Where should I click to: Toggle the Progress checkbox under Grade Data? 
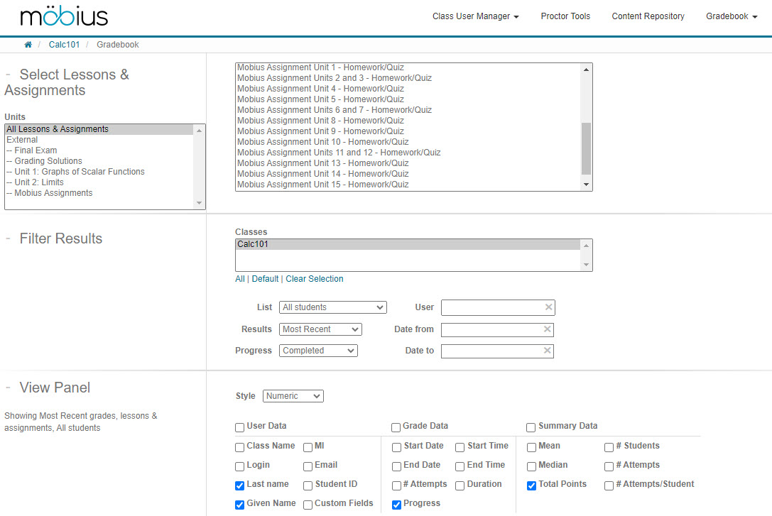coord(397,505)
